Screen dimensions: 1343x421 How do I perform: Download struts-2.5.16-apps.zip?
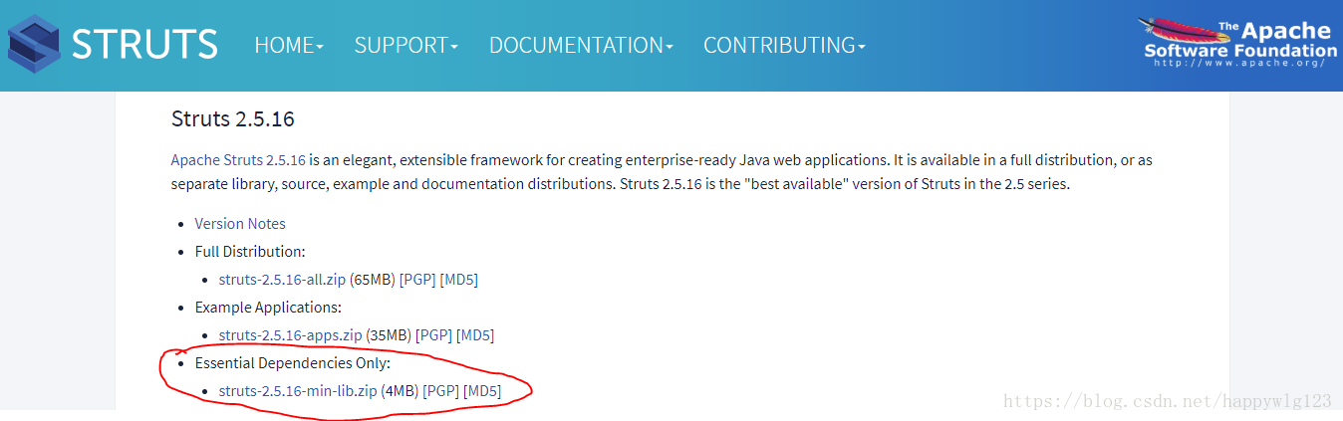click(x=290, y=335)
